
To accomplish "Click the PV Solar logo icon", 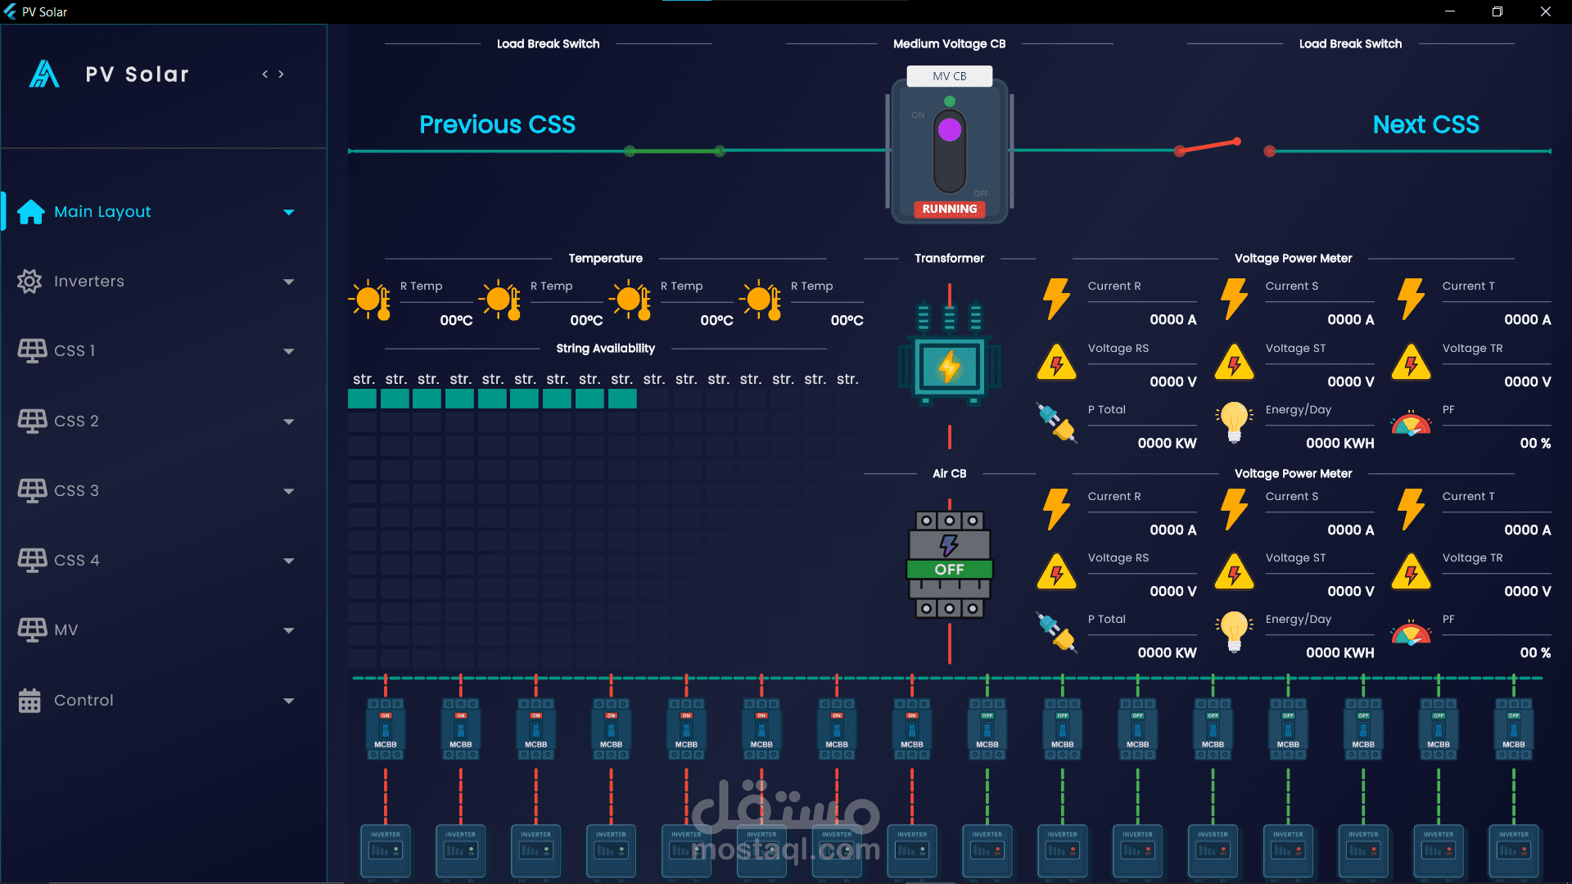I will [x=44, y=74].
